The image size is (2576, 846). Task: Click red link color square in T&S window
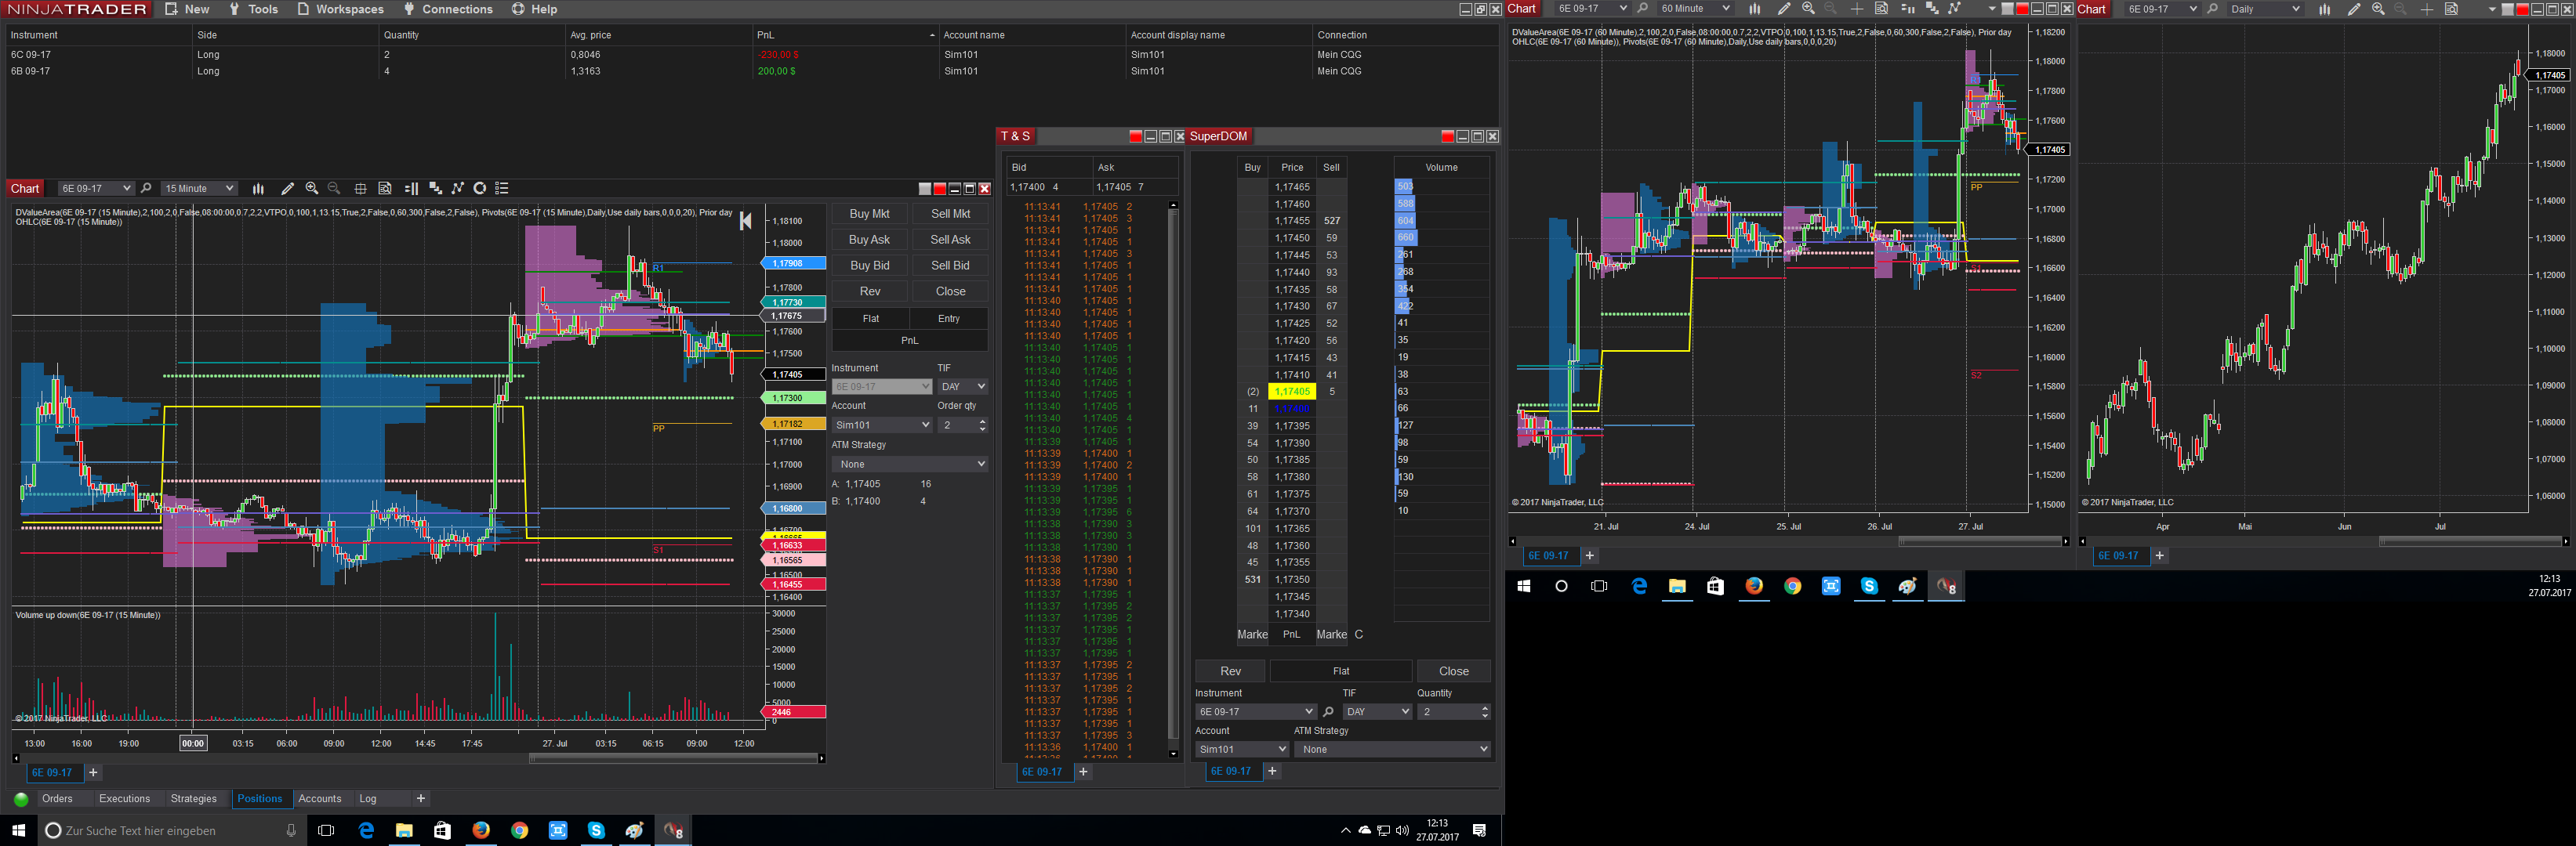point(1135,137)
